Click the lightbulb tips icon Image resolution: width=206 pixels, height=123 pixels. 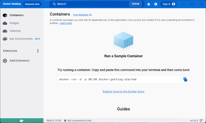(x=201, y=120)
